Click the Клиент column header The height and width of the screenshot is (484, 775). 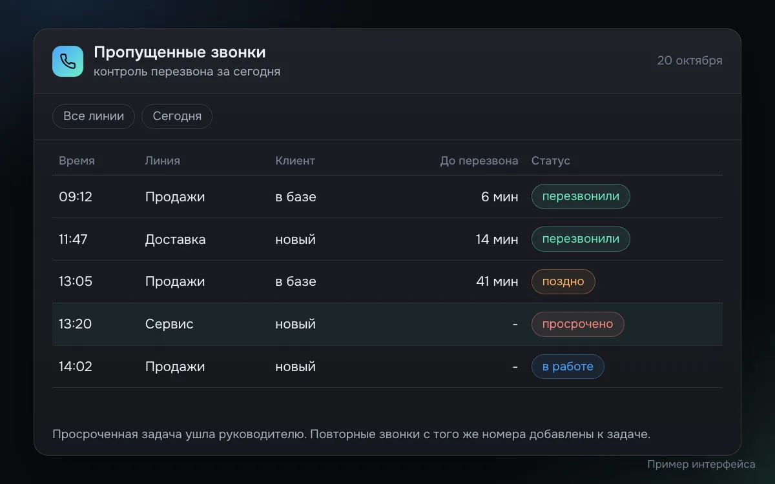pyautogui.click(x=295, y=161)
